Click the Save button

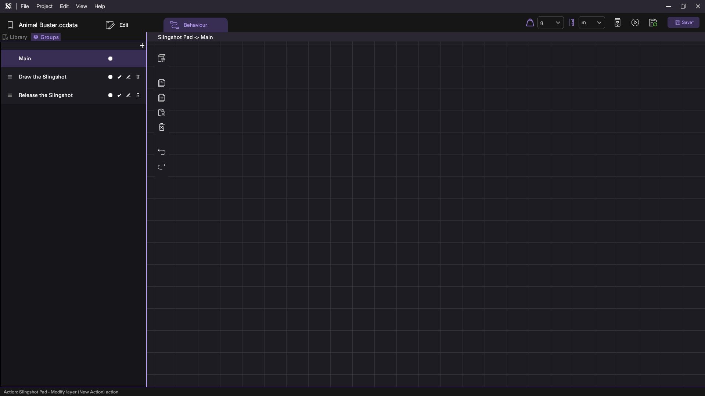point(683,23)
